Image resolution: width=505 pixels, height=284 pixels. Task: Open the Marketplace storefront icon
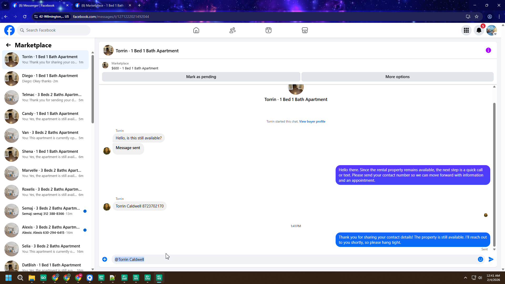point(305,30)
